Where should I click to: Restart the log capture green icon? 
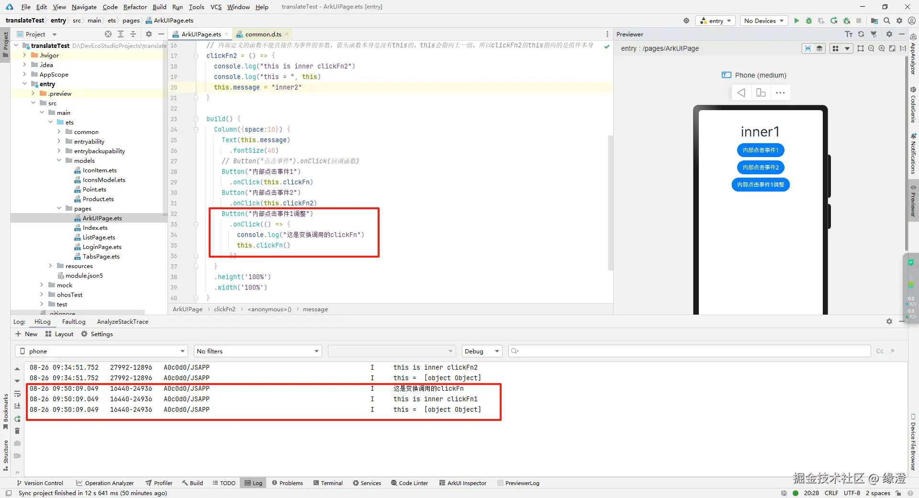[x=17, y=419]
